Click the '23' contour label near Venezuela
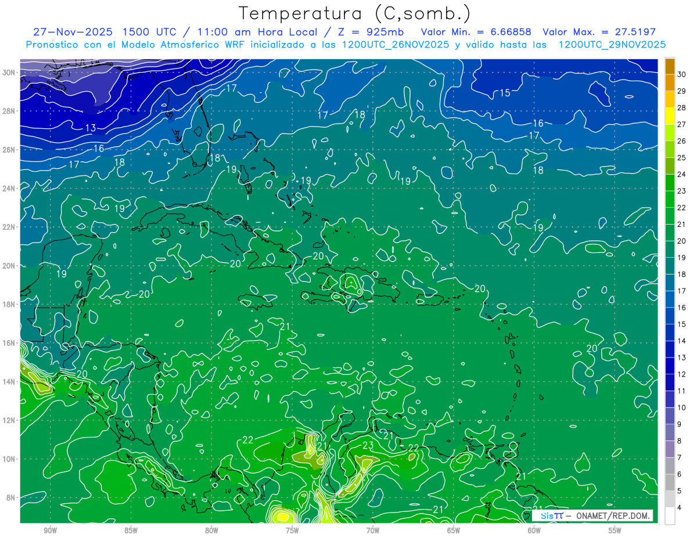Screen dimensions: 697x538 point(368,446)
